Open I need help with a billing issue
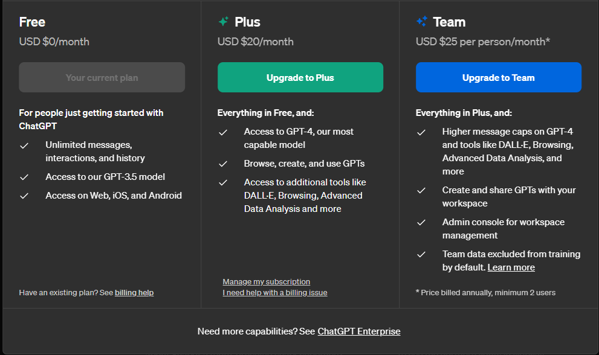This screenshot has height=355, width=599. (x=275, y=293)
